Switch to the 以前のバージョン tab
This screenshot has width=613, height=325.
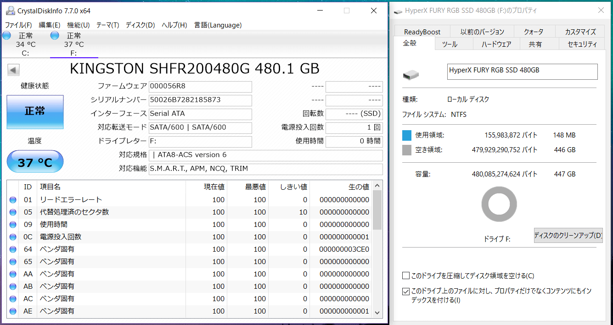(x=482, y=32)
